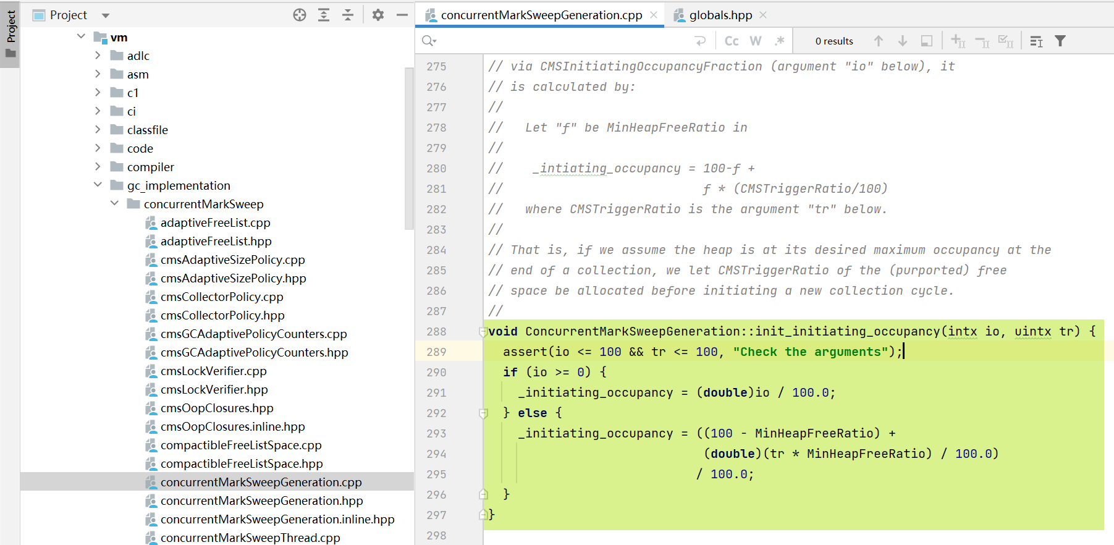Expand the adlc folder
The image size is (1114, 545).
(x=98, y=55)
